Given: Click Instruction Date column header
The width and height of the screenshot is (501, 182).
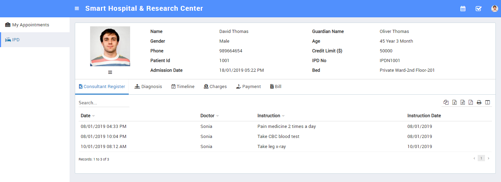Looking at the screenshot, I should point(424,116).
